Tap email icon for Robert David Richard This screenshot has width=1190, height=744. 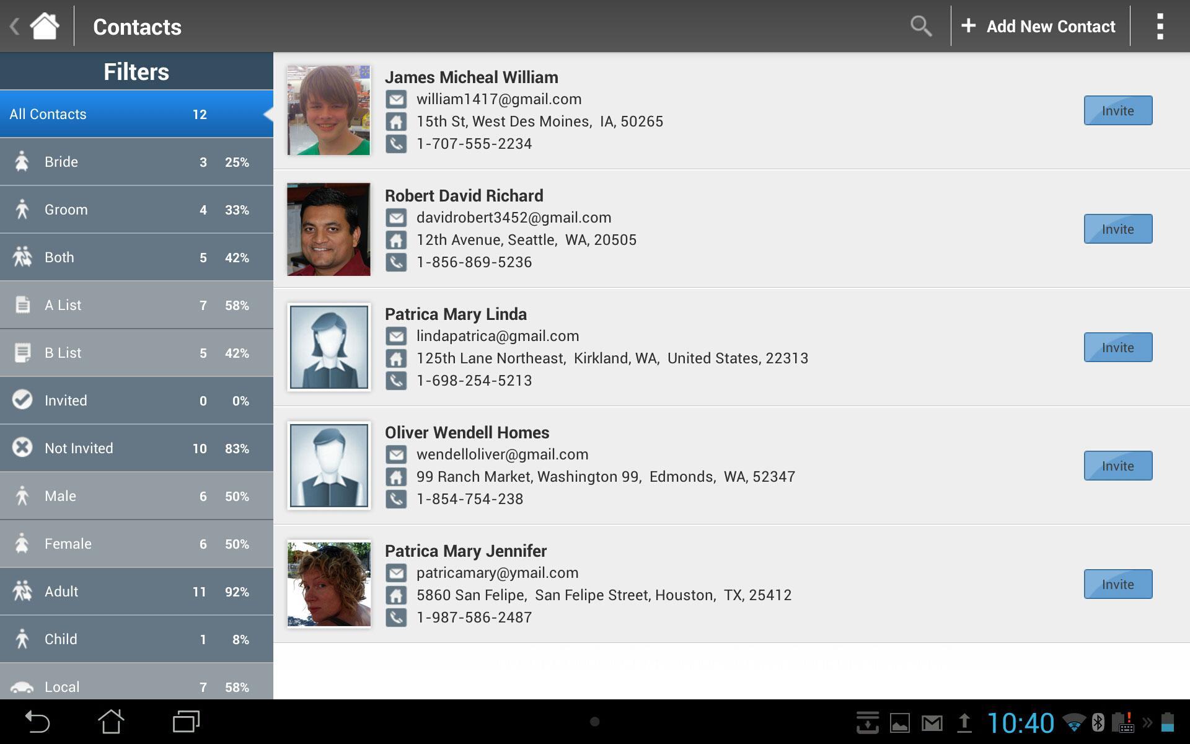[x=396, y=218]
